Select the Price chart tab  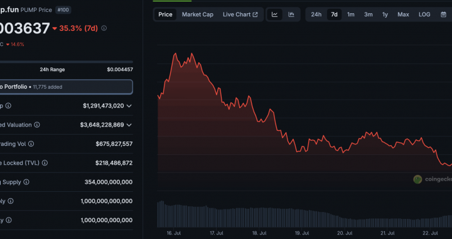coord(165,14)
